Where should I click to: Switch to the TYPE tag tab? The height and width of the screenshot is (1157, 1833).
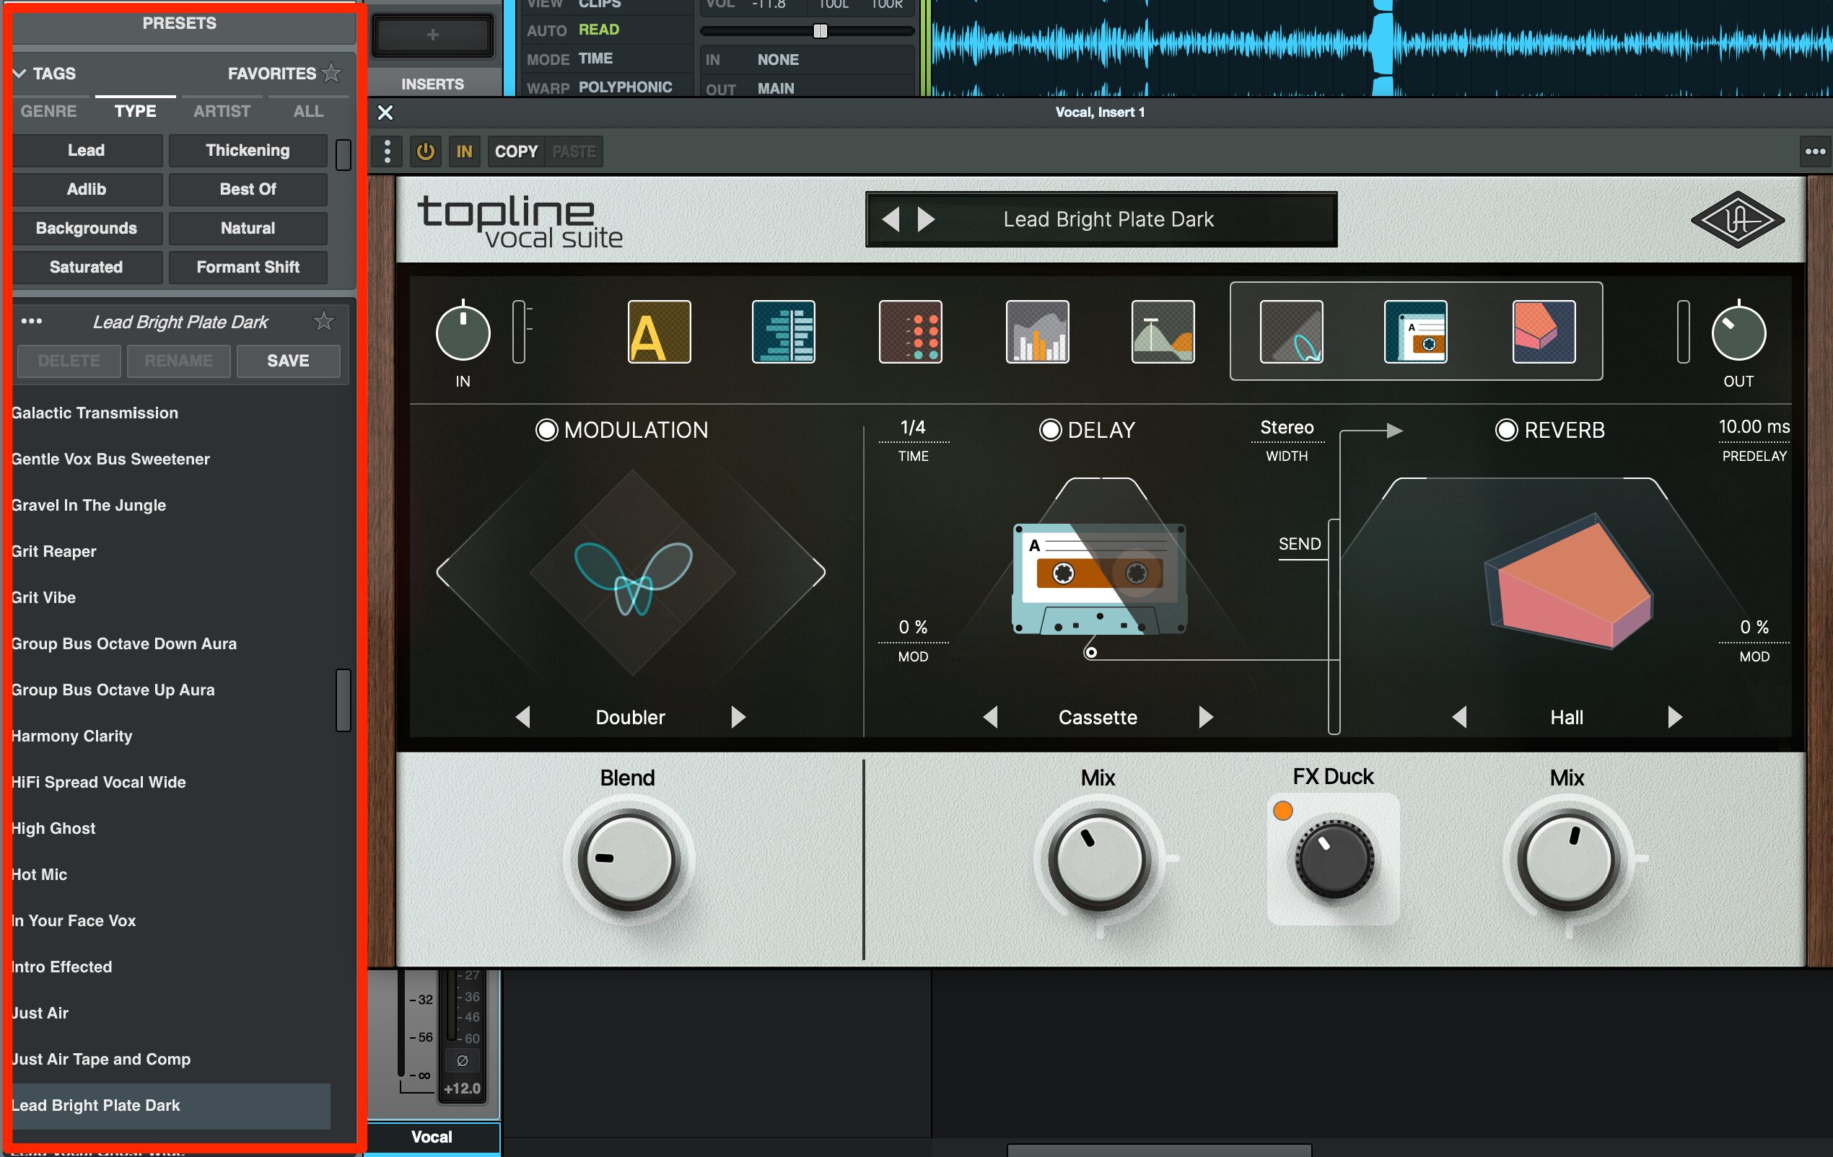click(136, 111)
